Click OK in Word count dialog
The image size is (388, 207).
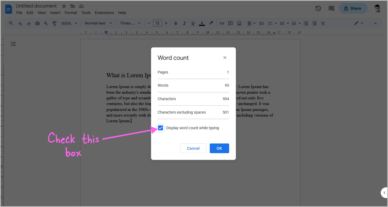(219, 148)
